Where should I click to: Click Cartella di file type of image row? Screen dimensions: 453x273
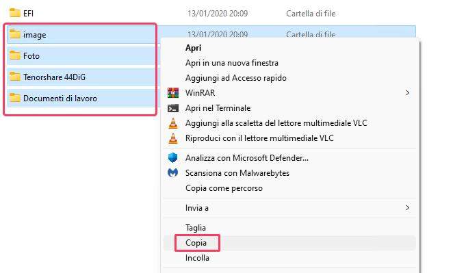[311, 34]
